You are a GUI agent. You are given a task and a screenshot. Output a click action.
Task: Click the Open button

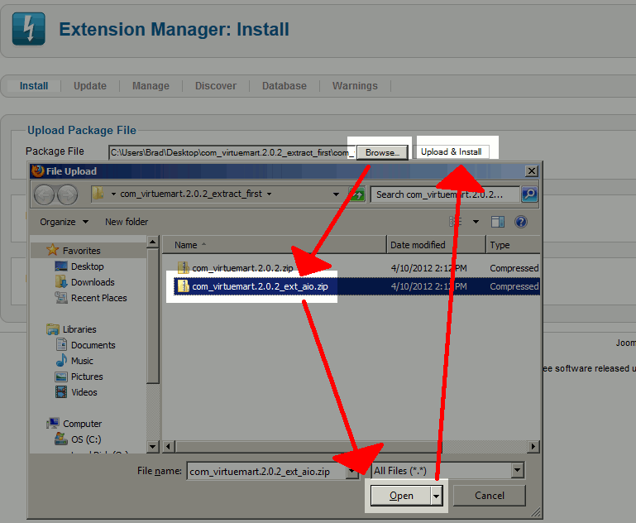click(x=401, y=496)
